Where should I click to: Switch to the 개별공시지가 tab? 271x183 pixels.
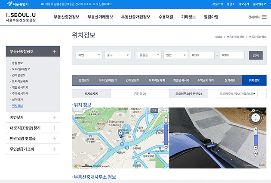pyautogui.click(x=181, y=80)
